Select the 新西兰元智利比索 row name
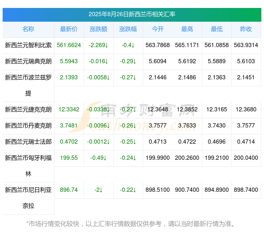264x232 pixels. click(x=28, y=45)
